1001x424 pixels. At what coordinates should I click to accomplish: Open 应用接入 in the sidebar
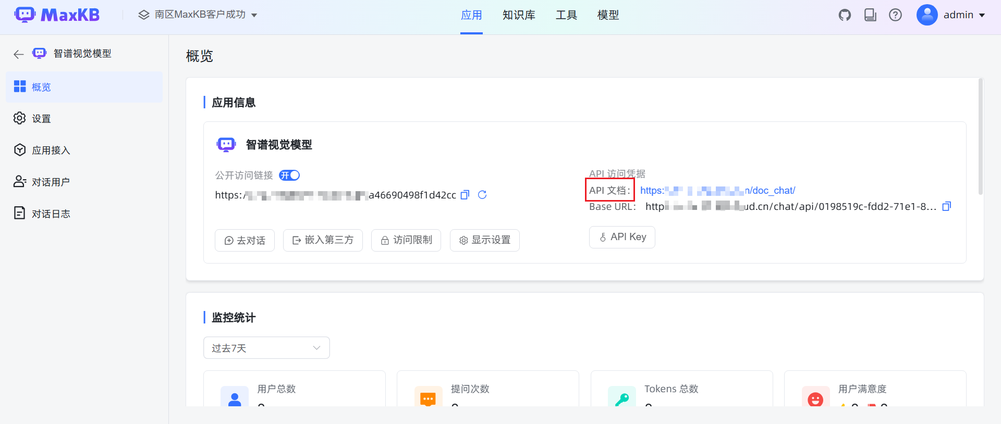tap(84, 150)
